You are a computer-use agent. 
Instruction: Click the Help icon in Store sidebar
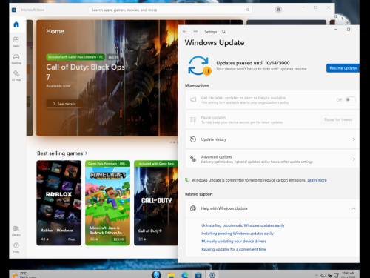point(16,248)
